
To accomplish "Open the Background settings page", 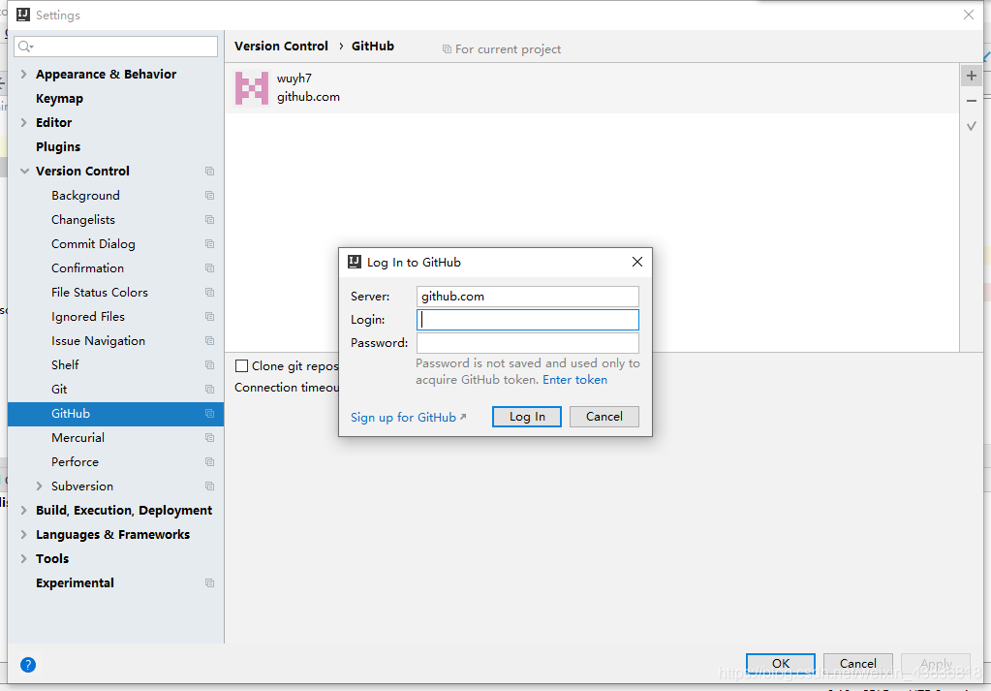I will pyautogui.click(x=85, y=196).
